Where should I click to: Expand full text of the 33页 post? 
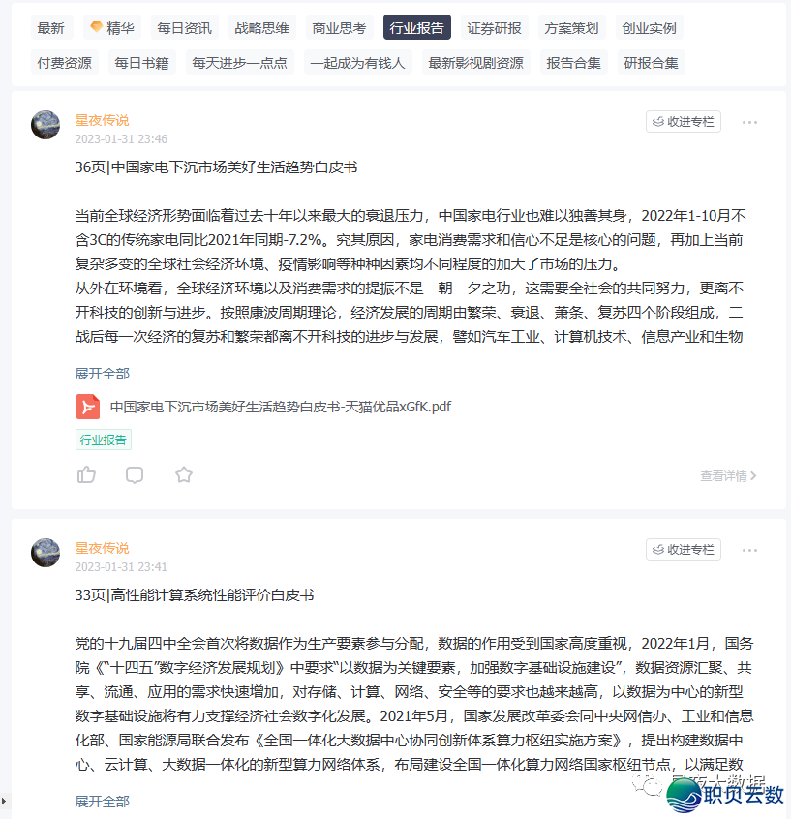(102, 802)
